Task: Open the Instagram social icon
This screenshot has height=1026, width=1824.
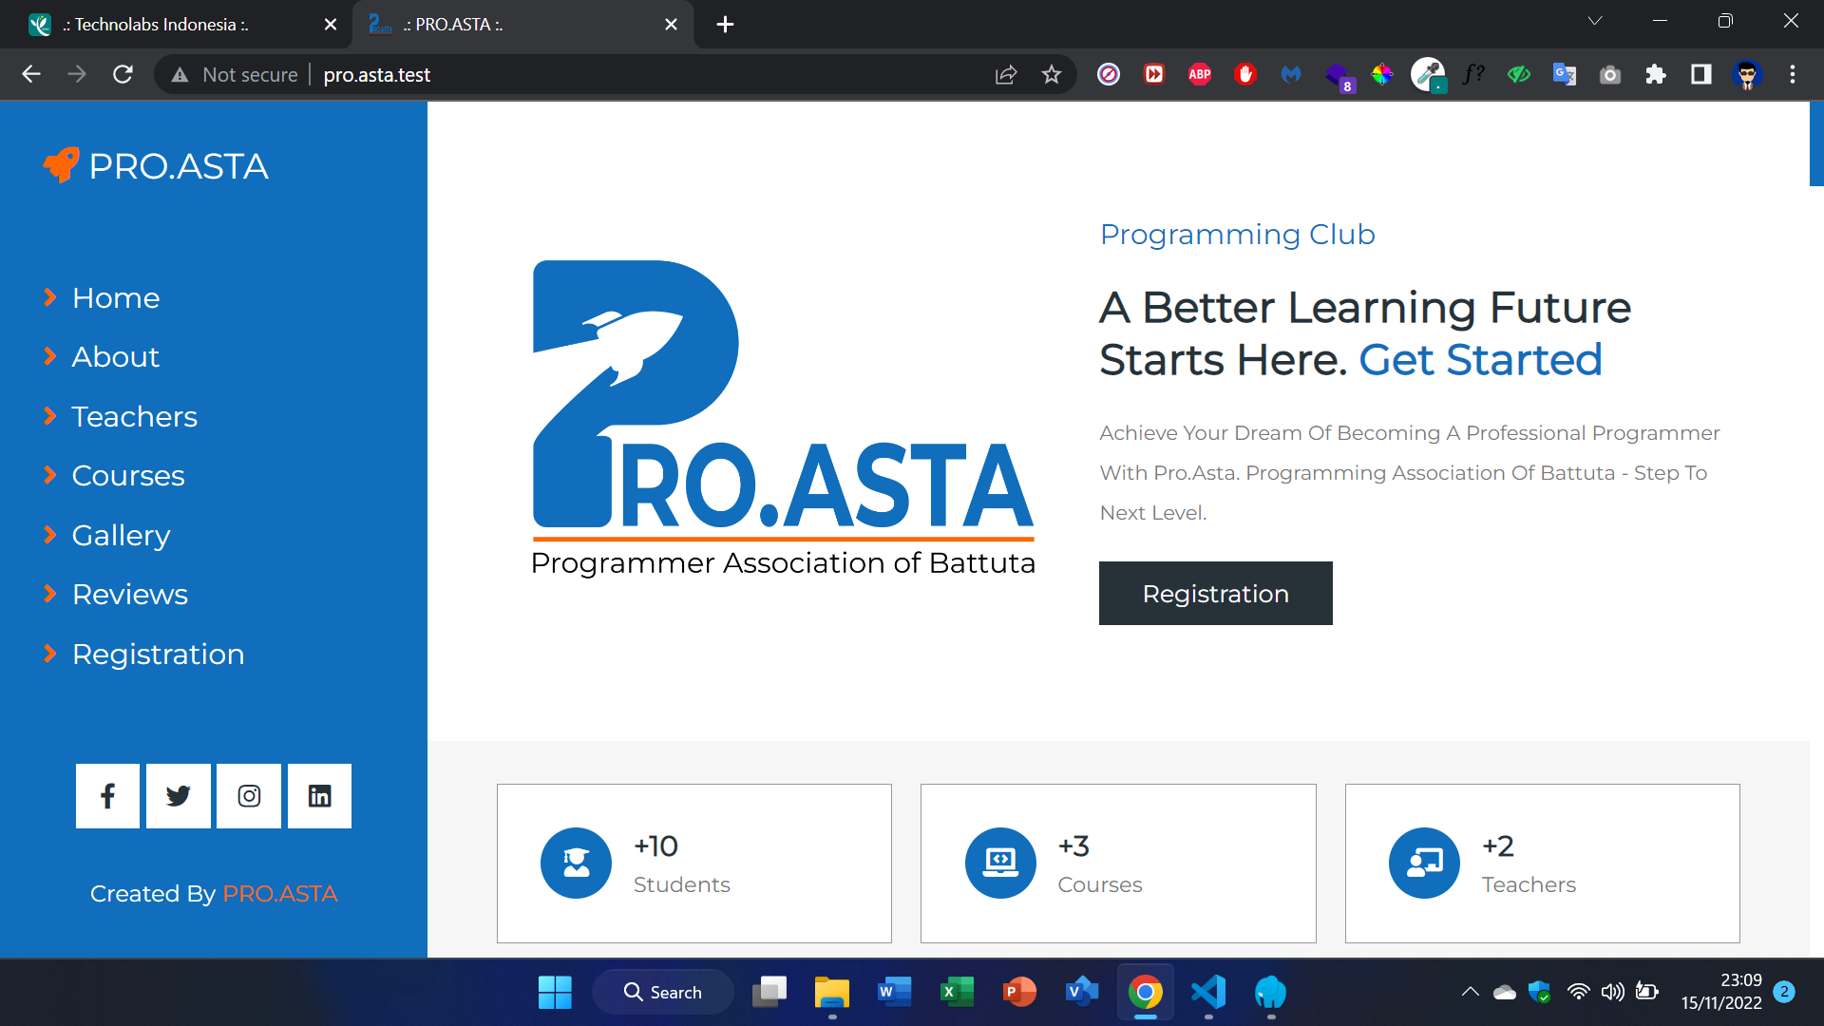Action: pyautogui.click(x=249, y=796)
